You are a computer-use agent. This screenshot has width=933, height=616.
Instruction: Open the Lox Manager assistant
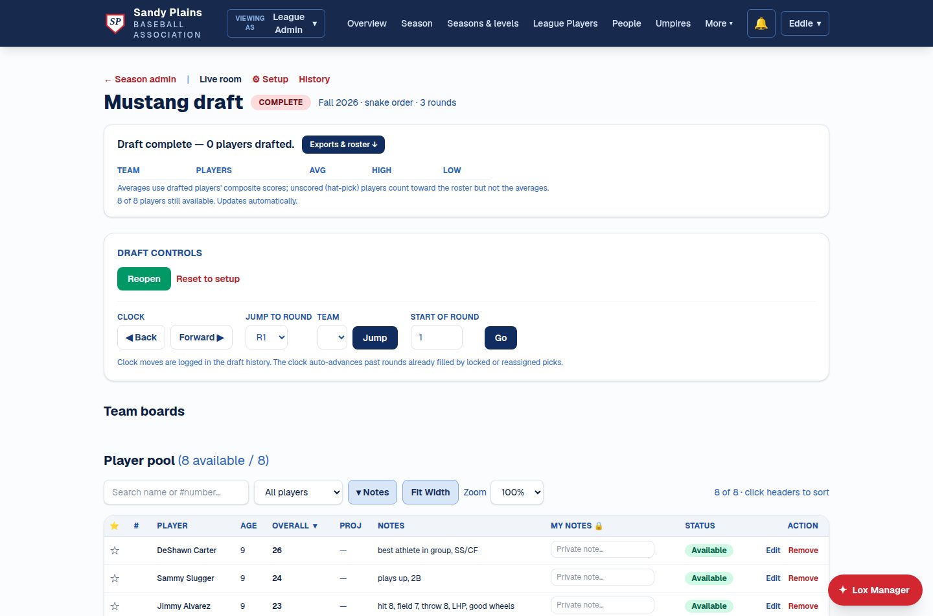point(875,590)
